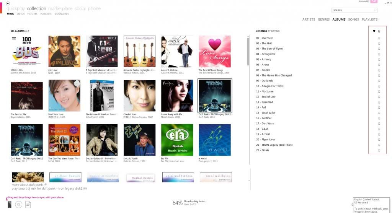Screen dimensions: 392x213
Task: Click the phone sync icon for 07 - Rinzler
Action: pos(379,70)
